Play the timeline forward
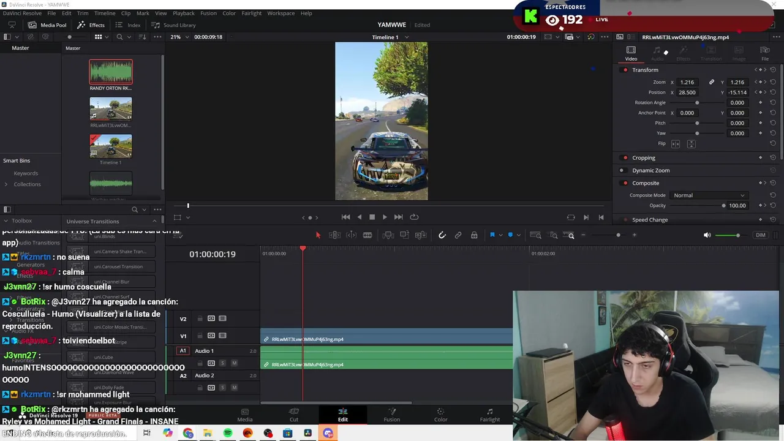Viewport: 784px width, 441px height. pyautogui.click(x=385, y=217)
